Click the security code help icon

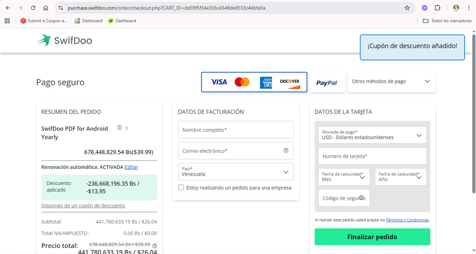361,197
